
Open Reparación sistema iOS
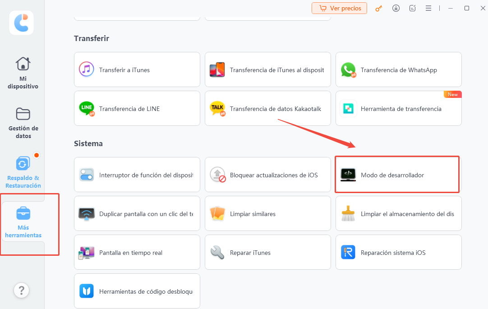click(x=398, y=252)
